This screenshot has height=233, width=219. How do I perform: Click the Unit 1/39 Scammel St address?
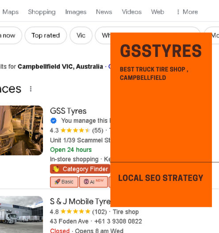pyautogui.click(x=80, y=140)
